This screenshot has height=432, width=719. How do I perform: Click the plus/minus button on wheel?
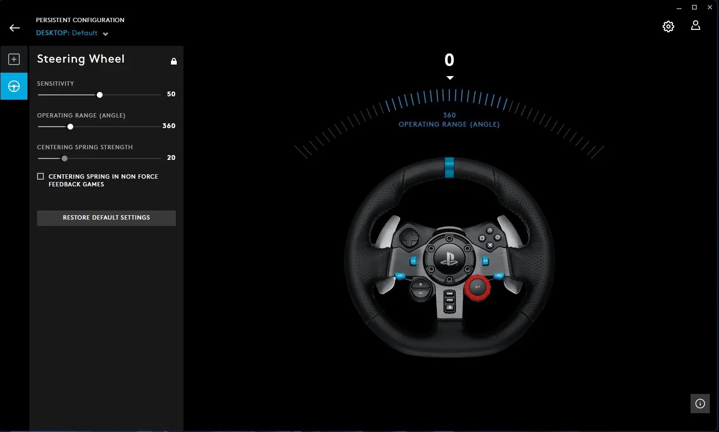pos(420,289)
